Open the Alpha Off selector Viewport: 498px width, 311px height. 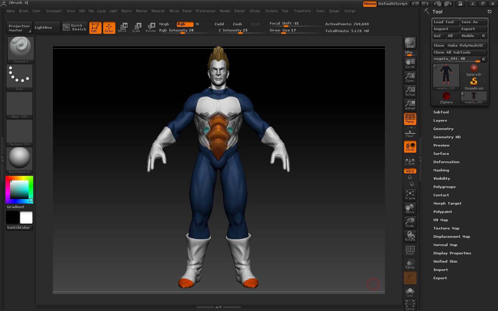(19, 105)
